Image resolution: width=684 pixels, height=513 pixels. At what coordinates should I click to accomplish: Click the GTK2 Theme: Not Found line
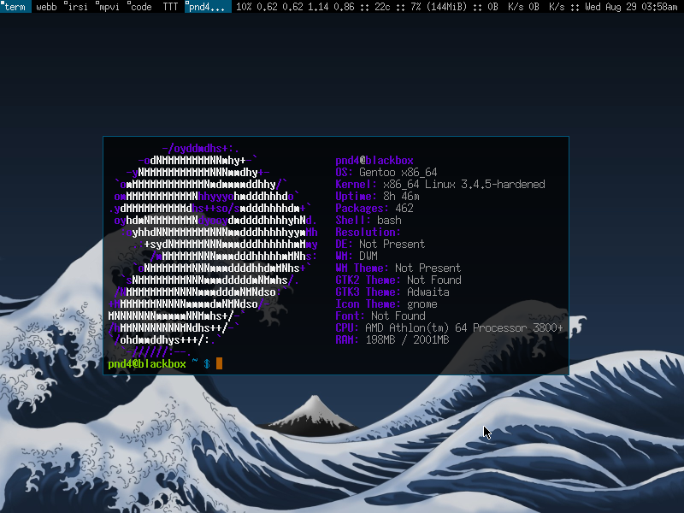click(x=398, y=280)
